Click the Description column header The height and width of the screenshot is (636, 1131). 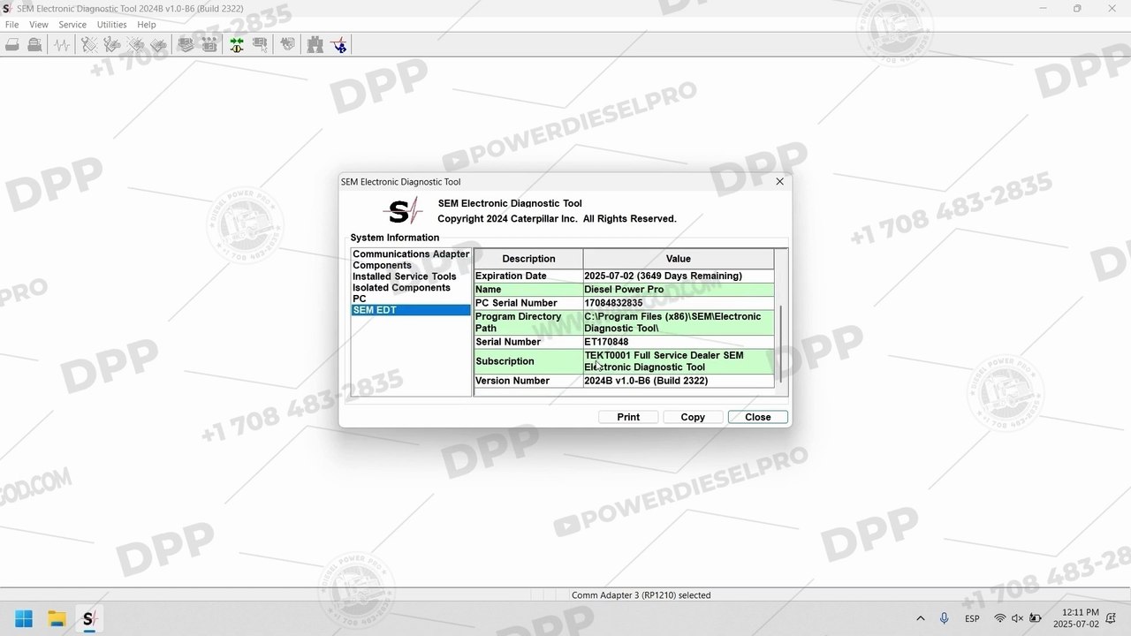[528, 259]
